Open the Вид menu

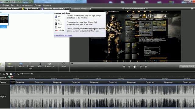[13, 5]
